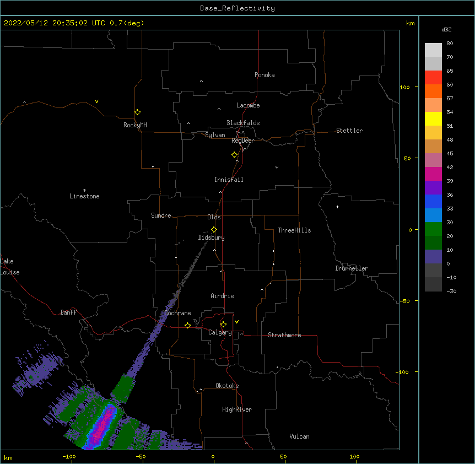This screenshot has height=464, width=475.
Task: Click the HighRiver city label
Action: coord(237,409)
